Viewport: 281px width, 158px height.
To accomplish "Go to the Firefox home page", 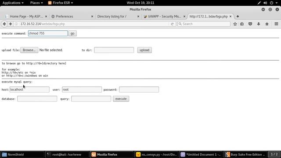I will point(267,24).
